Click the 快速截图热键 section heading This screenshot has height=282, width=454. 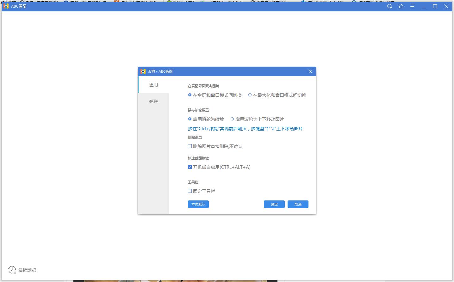click(x=198, y=158)
